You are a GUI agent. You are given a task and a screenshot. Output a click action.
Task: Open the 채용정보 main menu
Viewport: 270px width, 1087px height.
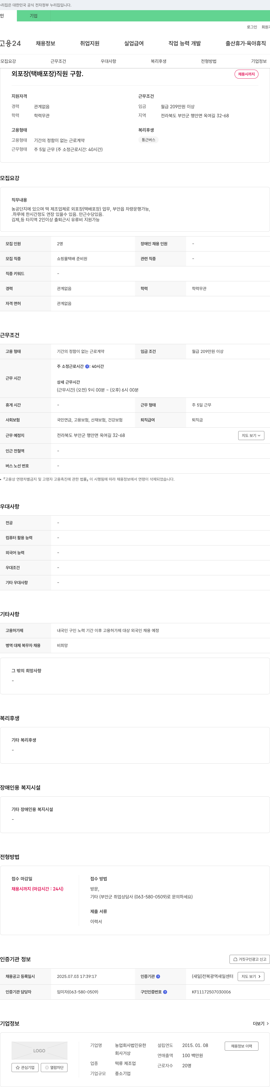click(46, 43)
